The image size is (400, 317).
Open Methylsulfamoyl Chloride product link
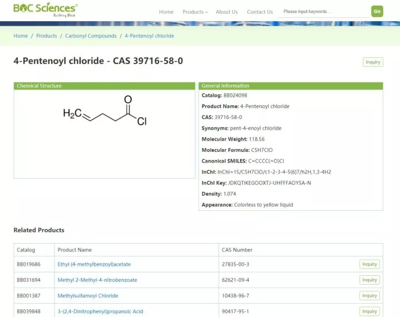point(88,296)
